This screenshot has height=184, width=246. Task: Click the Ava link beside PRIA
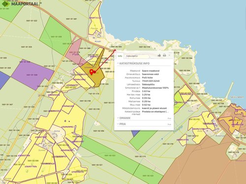(169, 124)
